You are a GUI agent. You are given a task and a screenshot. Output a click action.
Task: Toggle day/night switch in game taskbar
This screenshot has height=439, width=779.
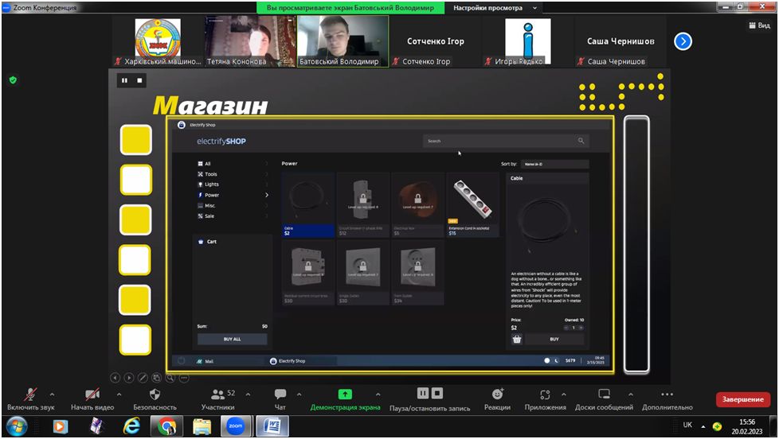[x=551, y=360]
